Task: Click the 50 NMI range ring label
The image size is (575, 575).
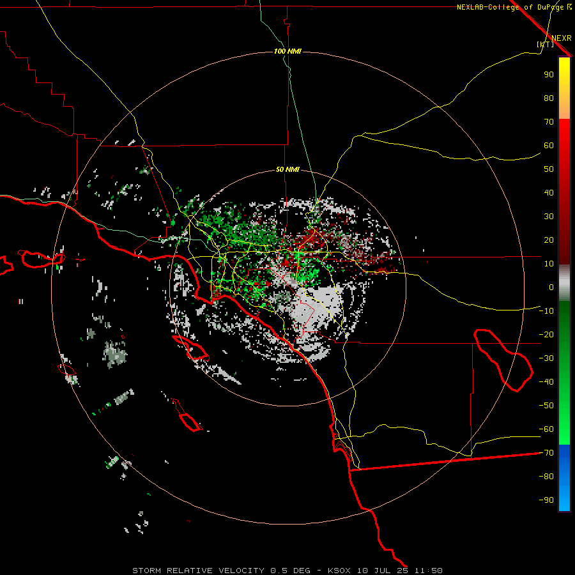Action: [287, 169]
